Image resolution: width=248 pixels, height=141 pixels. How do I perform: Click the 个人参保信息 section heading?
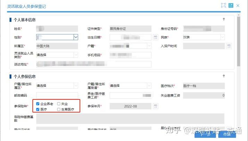click(x=25, y=77)
